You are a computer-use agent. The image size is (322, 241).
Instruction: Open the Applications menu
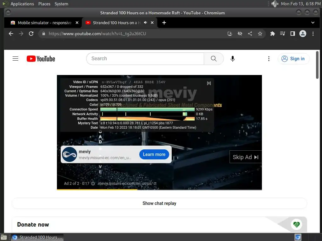[x=22, y=4]
